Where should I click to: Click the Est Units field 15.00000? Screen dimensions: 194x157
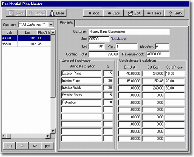(x=130, y=81)
